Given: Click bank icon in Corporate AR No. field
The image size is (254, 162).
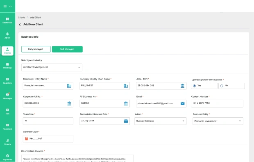Looking at the screenshot, I should pyautogui.click(x=69, y=103).
